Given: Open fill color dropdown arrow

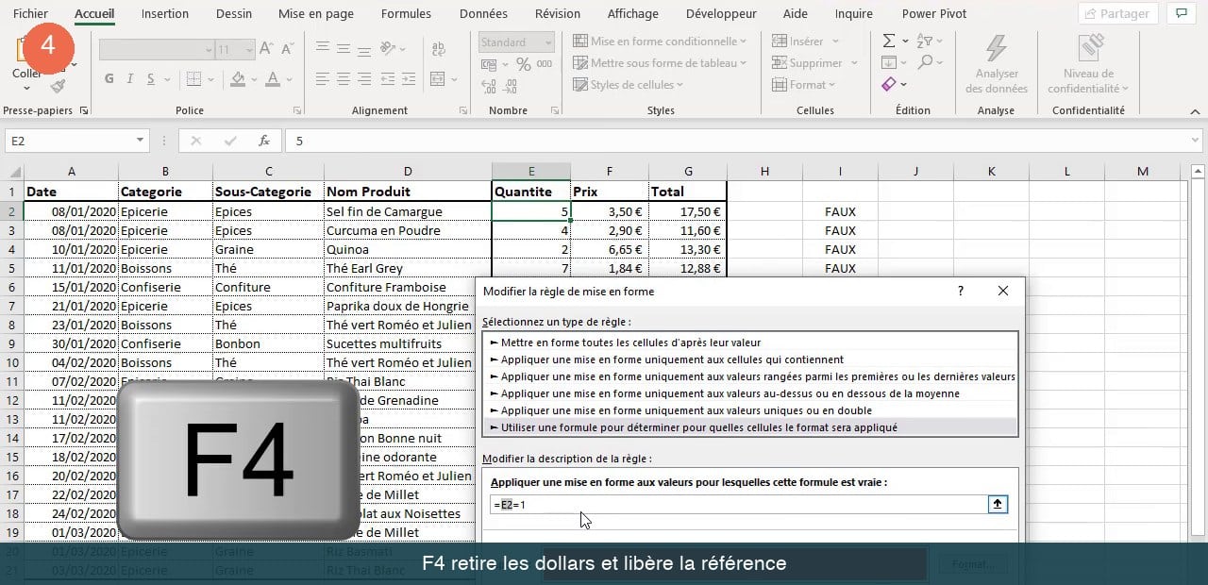Looking at the screenshot, I should tap(253, 79).
